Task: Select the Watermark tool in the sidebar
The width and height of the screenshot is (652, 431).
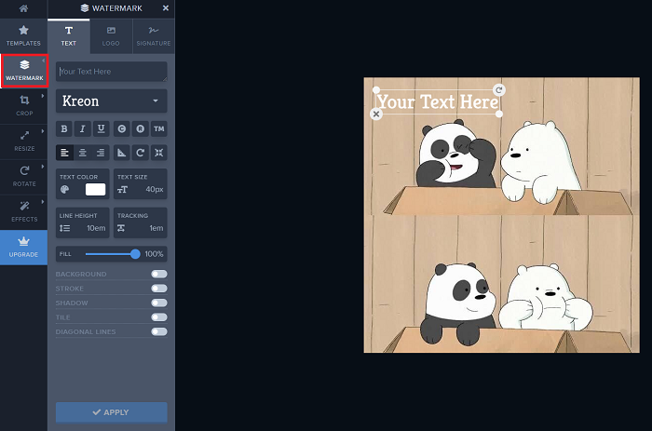Action: coord(24,71)
